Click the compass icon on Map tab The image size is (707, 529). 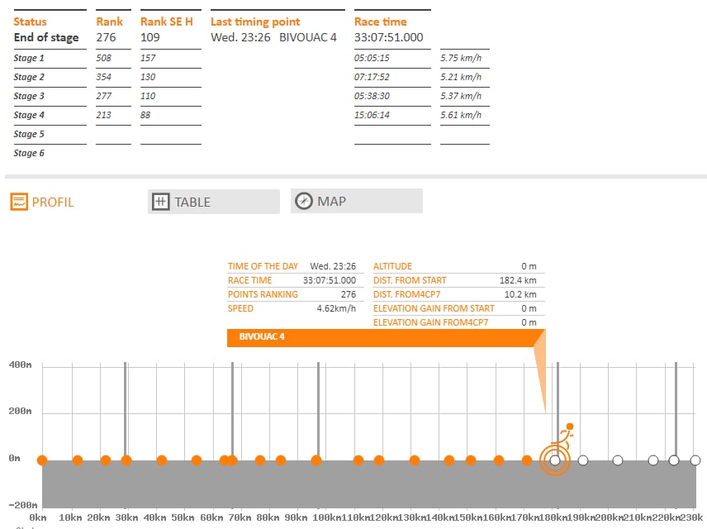[x=304, y=201]
